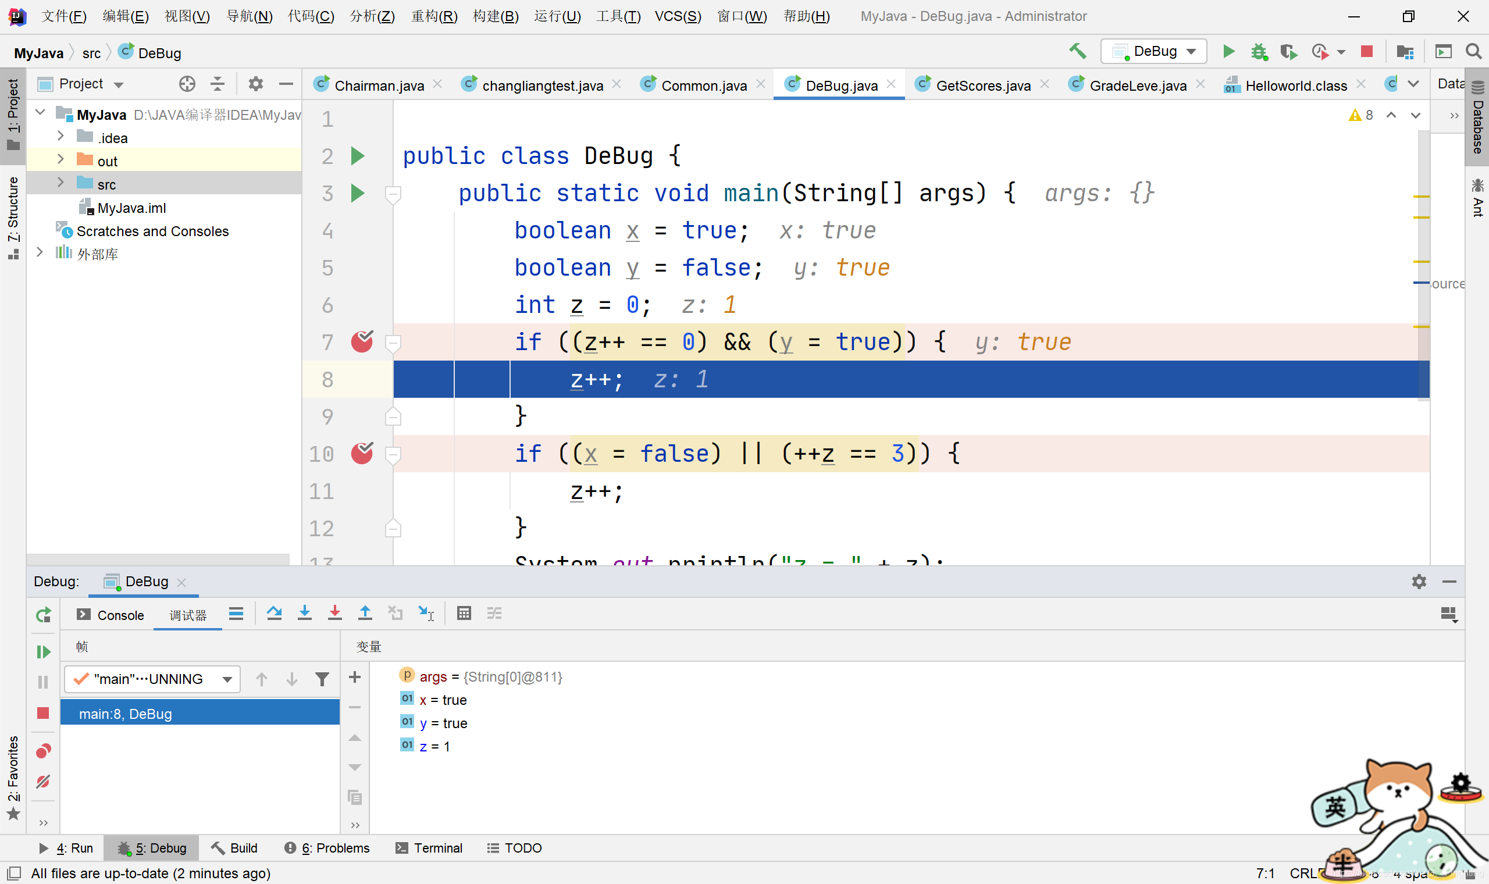Resume program in debug sidebar
1489x884 pixels.
coord(44,652)
